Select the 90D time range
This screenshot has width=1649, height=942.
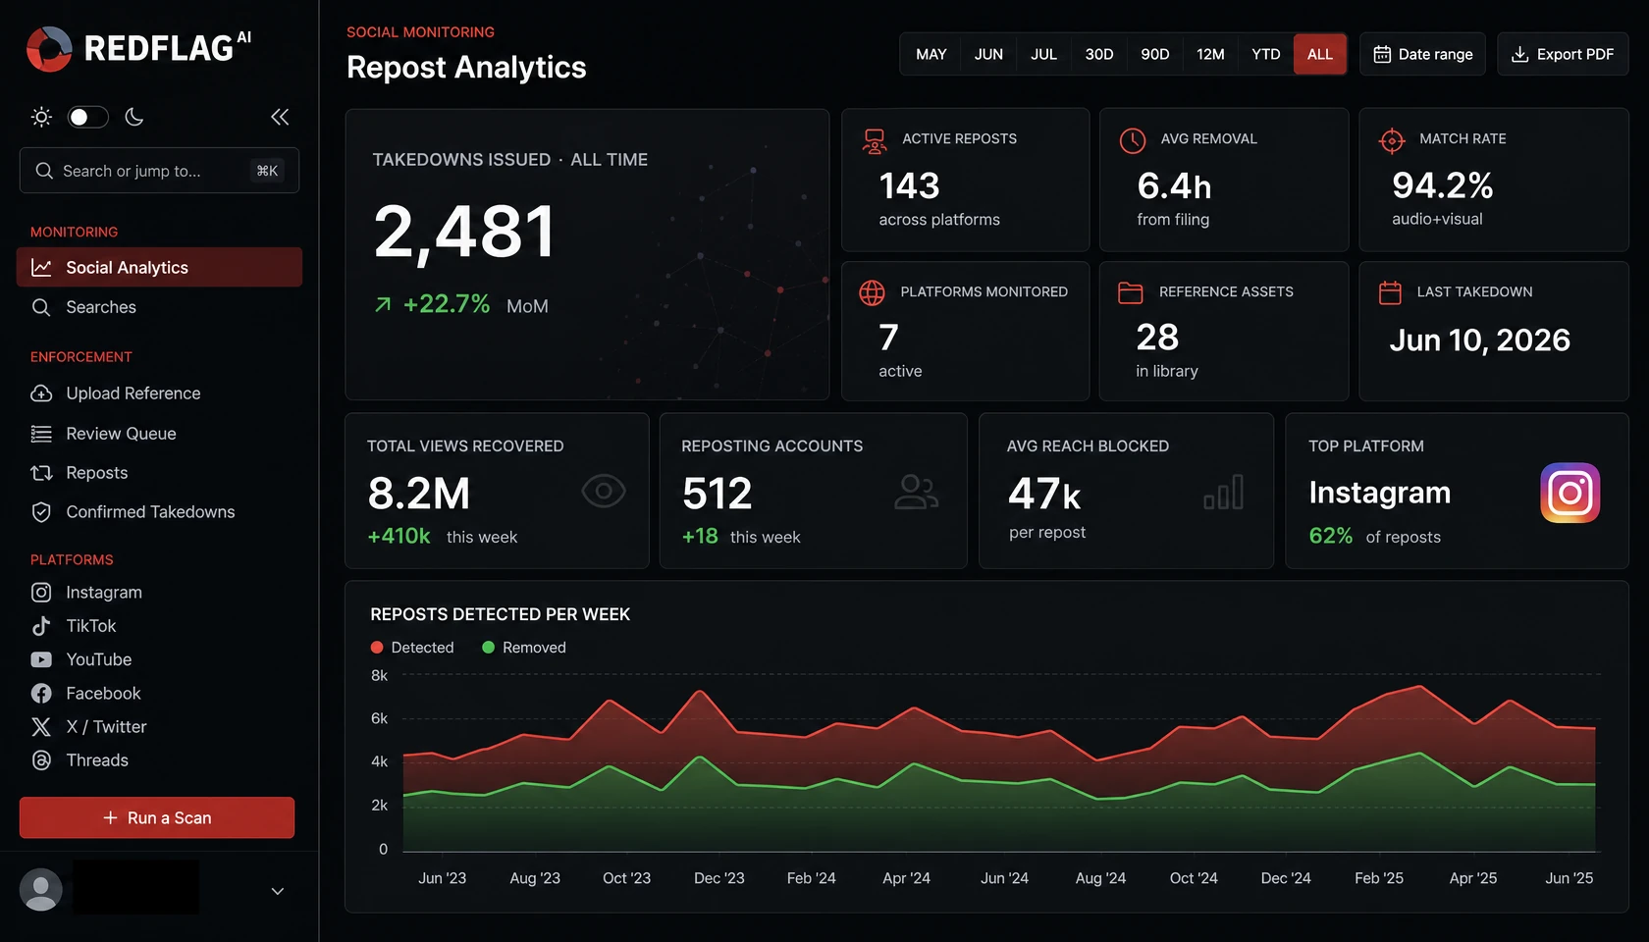(x=1155, y=54)
